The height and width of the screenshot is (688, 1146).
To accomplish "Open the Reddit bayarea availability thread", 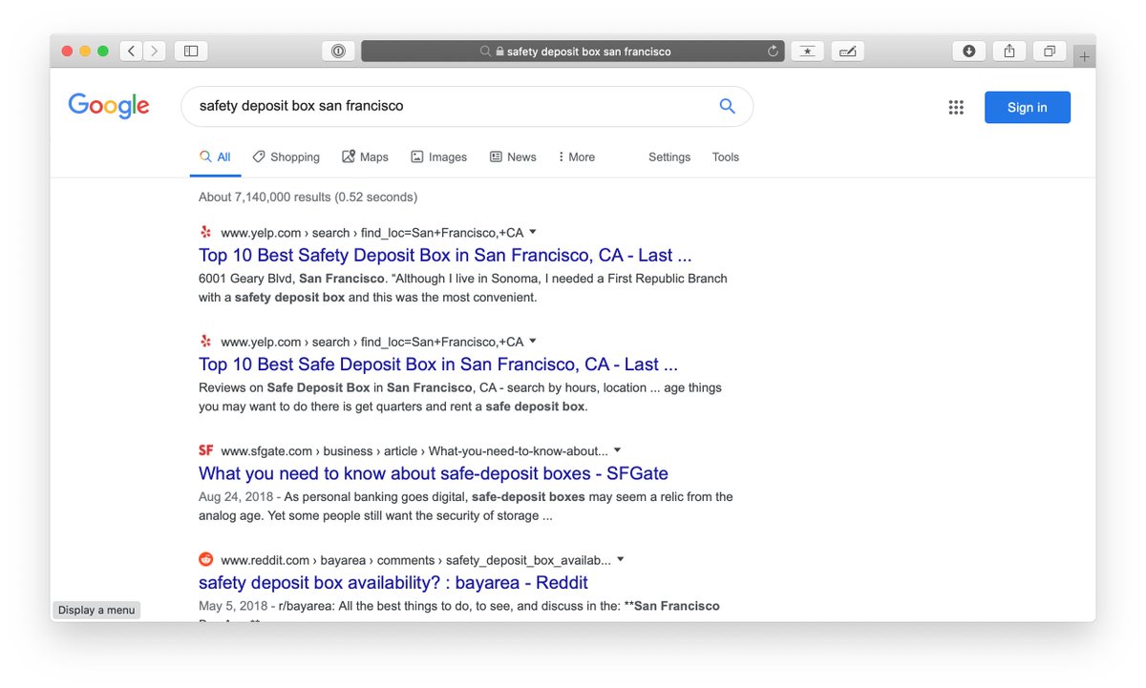I will point(393,583).
